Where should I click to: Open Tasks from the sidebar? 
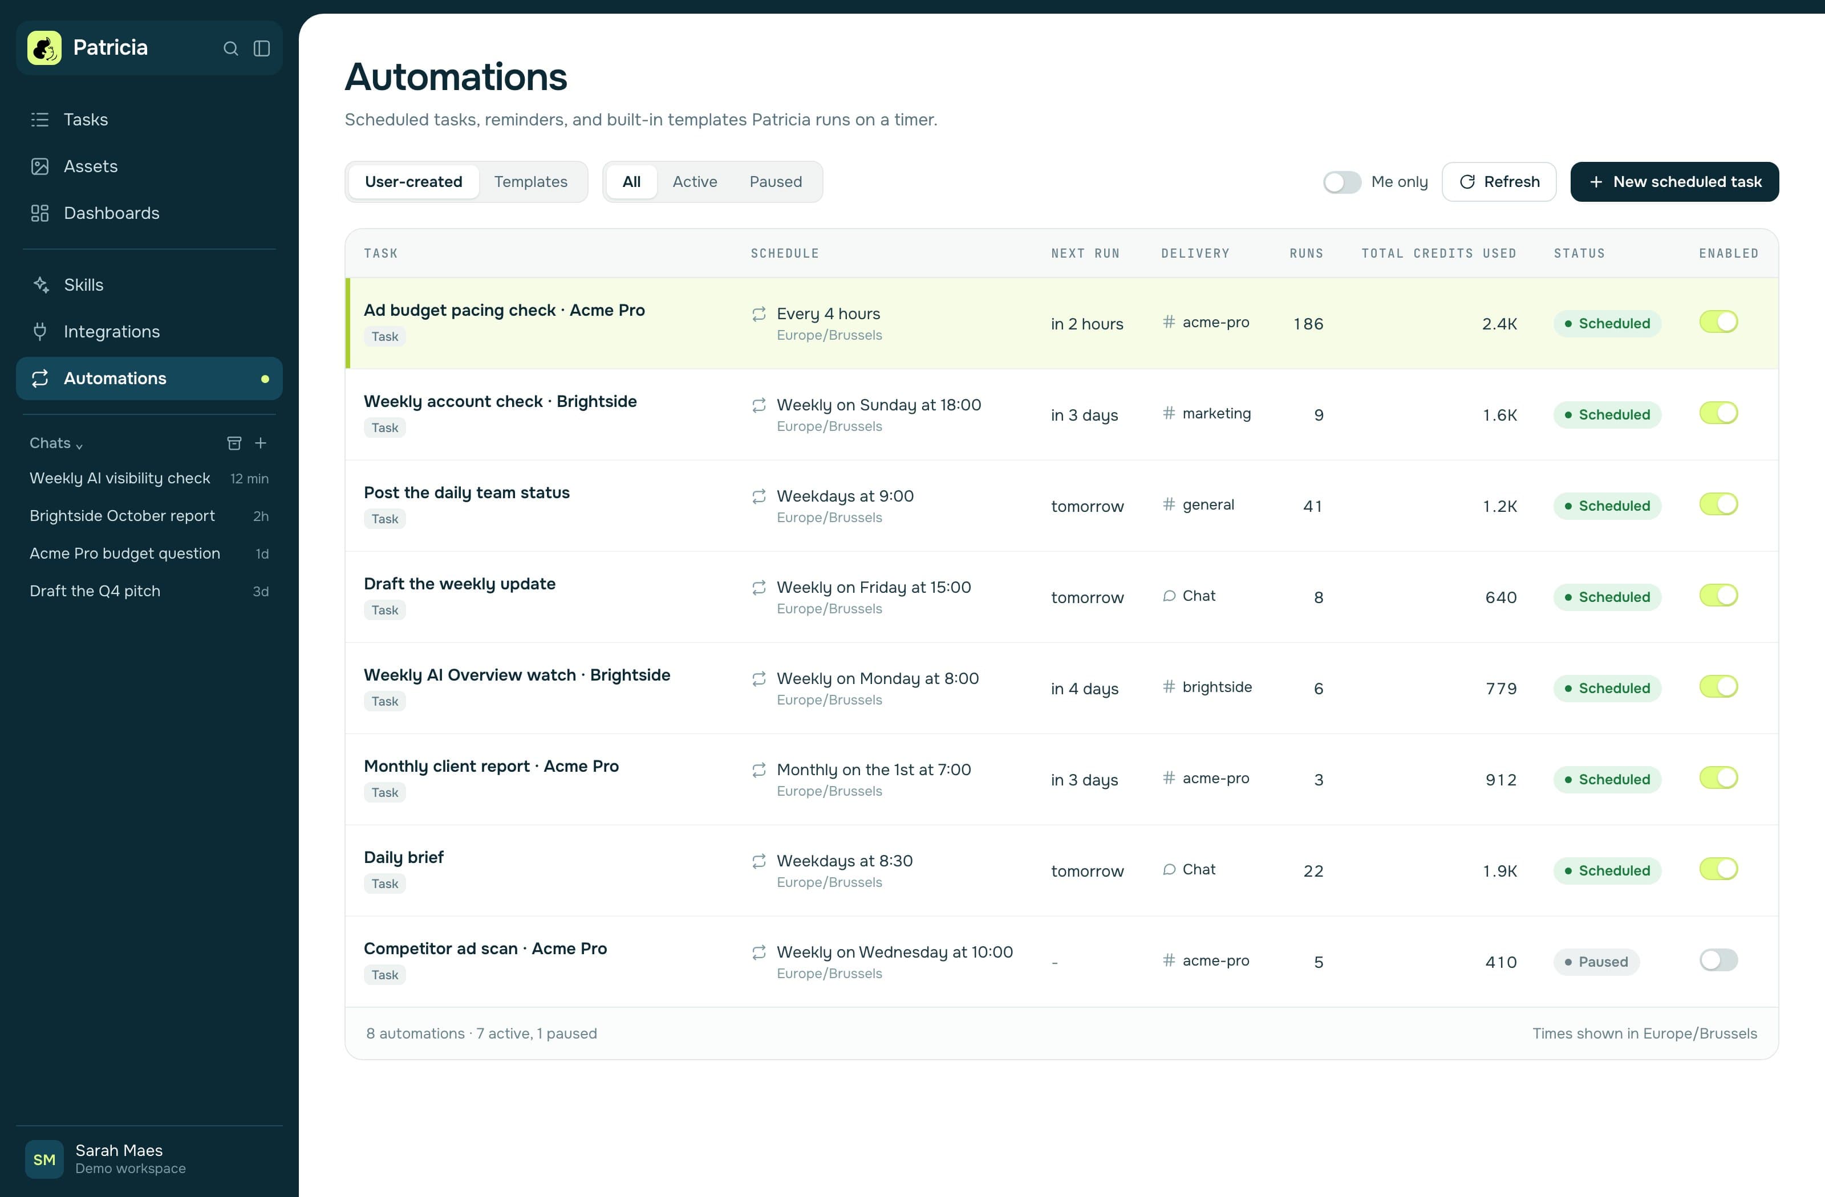(x=149, y=120)
